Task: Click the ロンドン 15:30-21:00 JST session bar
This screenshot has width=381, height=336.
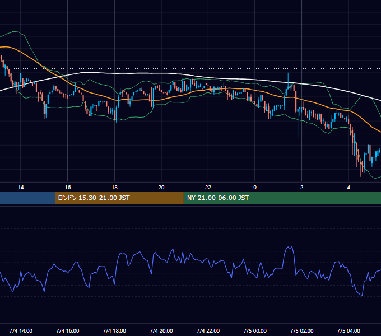Action: pos(119,198)
